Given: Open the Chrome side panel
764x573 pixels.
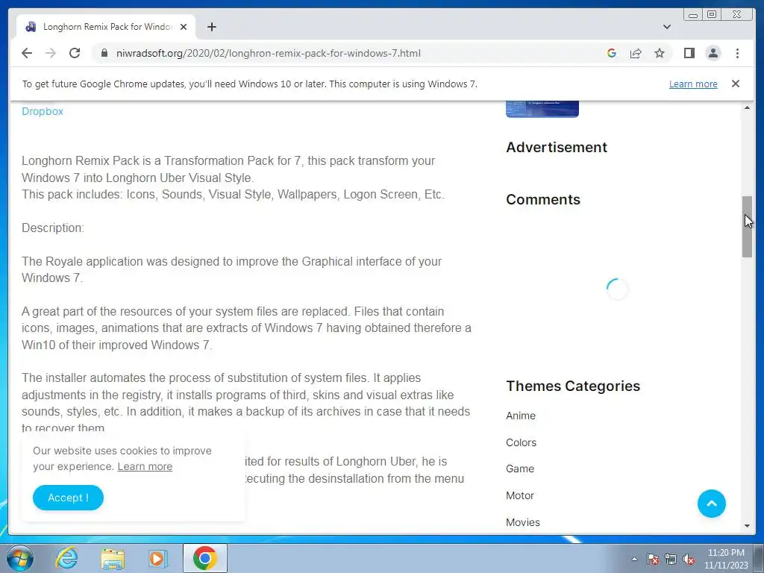Looking at the screenshot, I should [x=689, y=53].
